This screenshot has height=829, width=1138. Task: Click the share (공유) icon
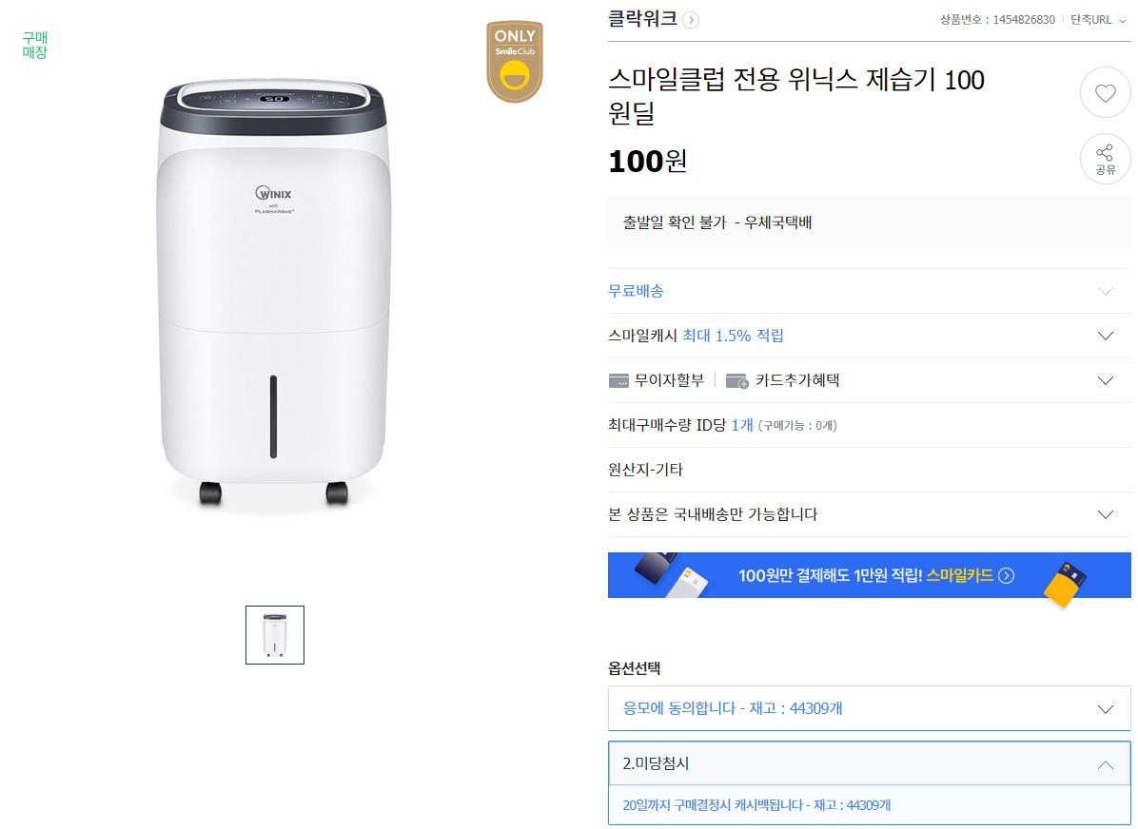(x=1105, y=158)
